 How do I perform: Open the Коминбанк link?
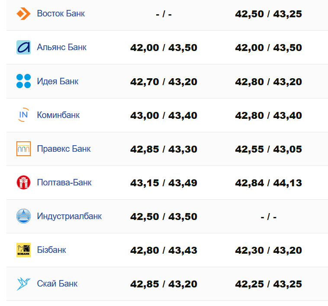(x=58, y=115)
